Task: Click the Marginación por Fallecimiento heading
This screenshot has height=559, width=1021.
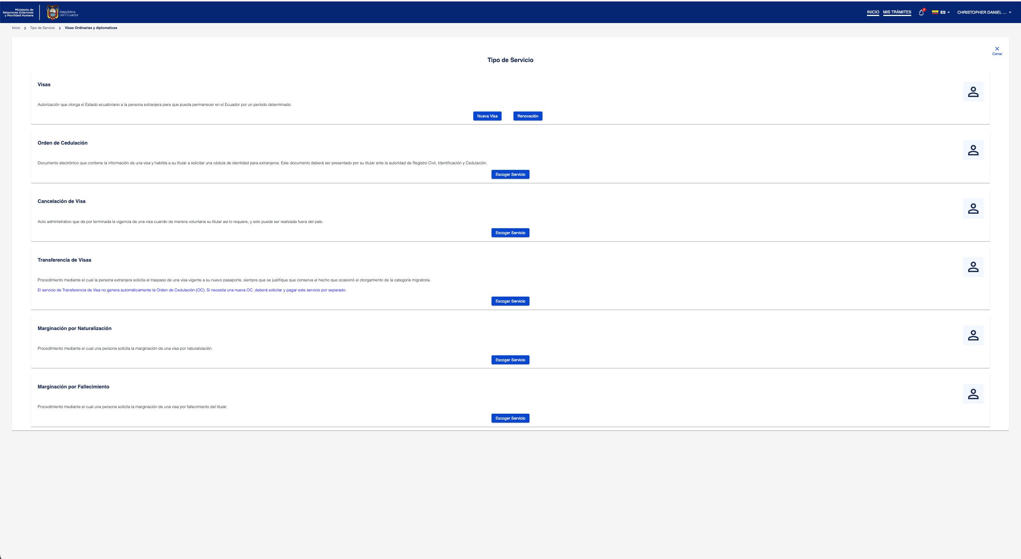Action: [x=73, y=387]
